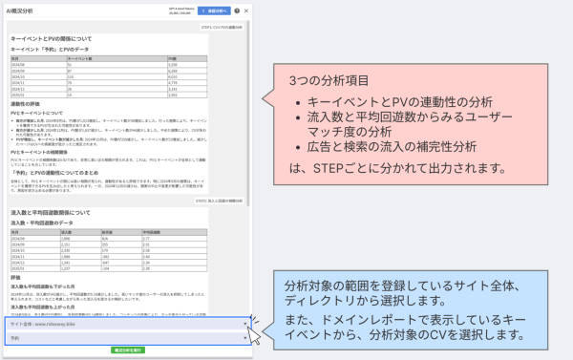Click the N/A cell in second table
Screen dimensions: 573x360
click(121, 239)
